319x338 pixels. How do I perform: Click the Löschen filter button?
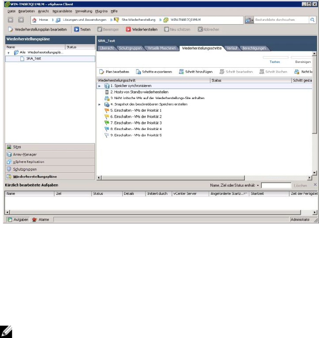pos(300,185)
